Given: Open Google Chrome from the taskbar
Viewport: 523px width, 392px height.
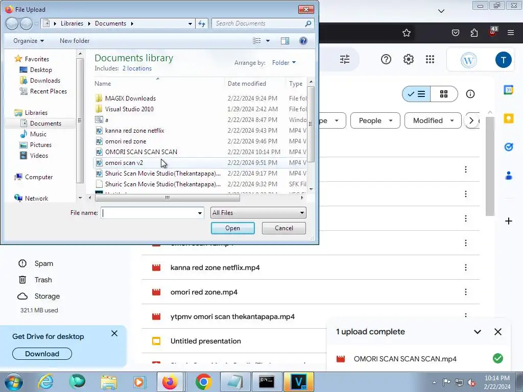Looking at the screenshot, I should (203, 382).
